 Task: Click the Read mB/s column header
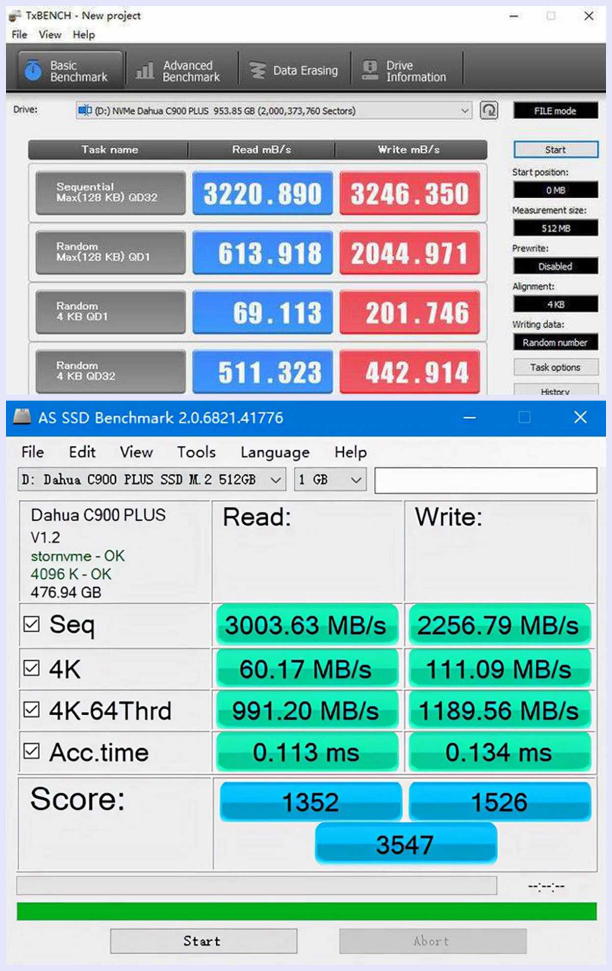262,150
